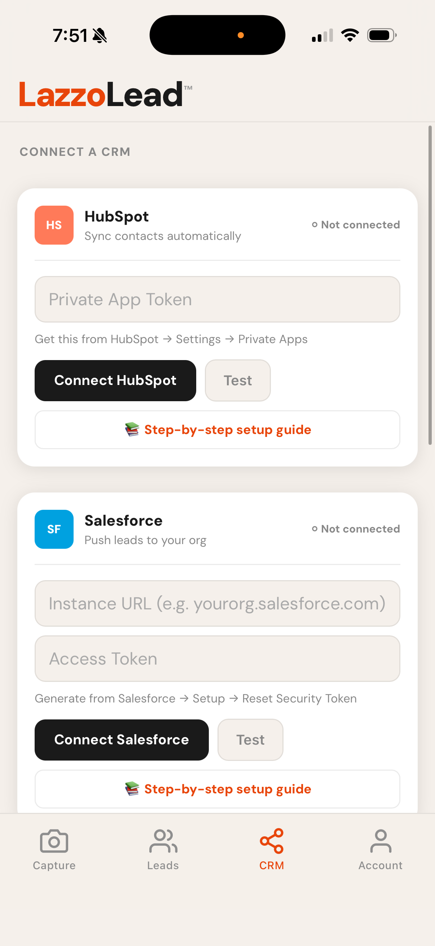Open HubSpot step-by-step setup guide
This screenshot has height=946, width=435.
point(217,430)
